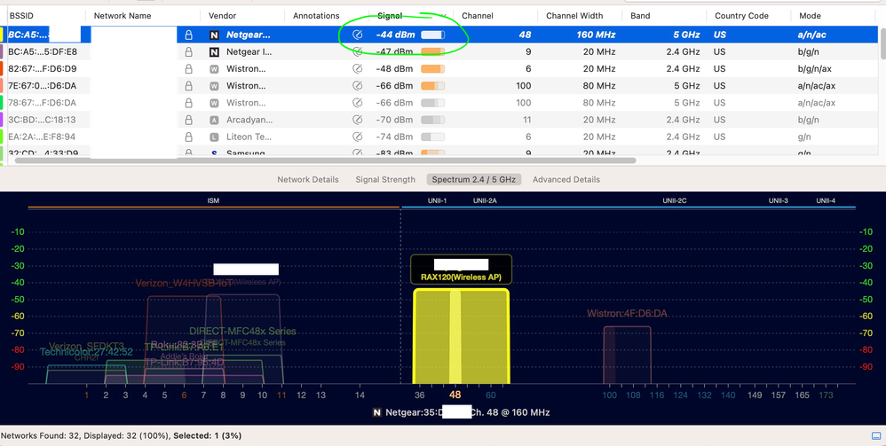The image size is (886, 446).
Task: Switch to the Network Details tab
Action: coord(308,179)
